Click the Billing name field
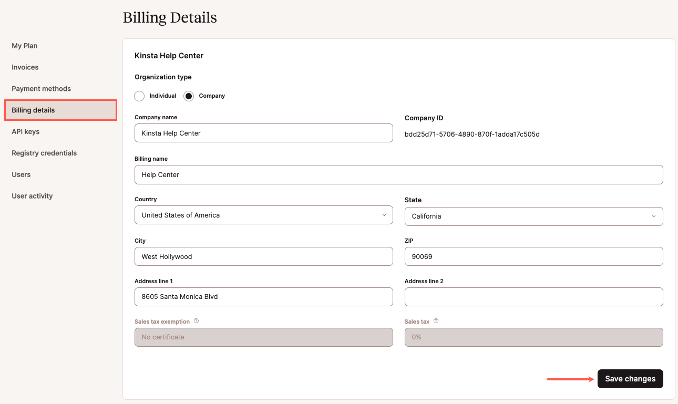The image size is (678, 404). click(398, 174)
